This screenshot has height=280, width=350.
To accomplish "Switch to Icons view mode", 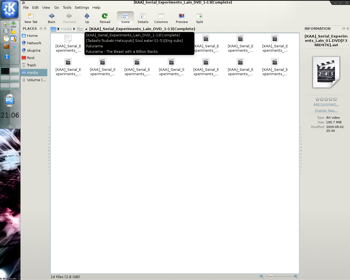I will (x=125, y=18).
